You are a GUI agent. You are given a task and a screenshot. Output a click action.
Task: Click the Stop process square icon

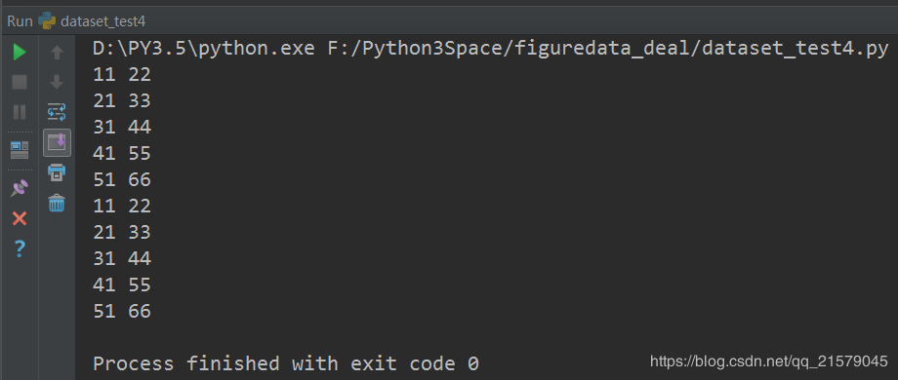[x=20, y=82]
